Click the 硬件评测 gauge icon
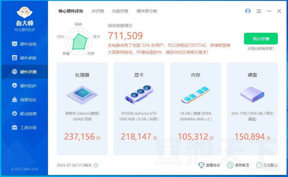Viewport: 288px width, 177px height. point(15,72)
